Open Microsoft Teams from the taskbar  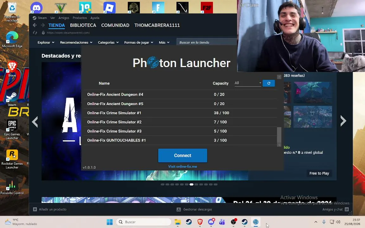[222, 222]
